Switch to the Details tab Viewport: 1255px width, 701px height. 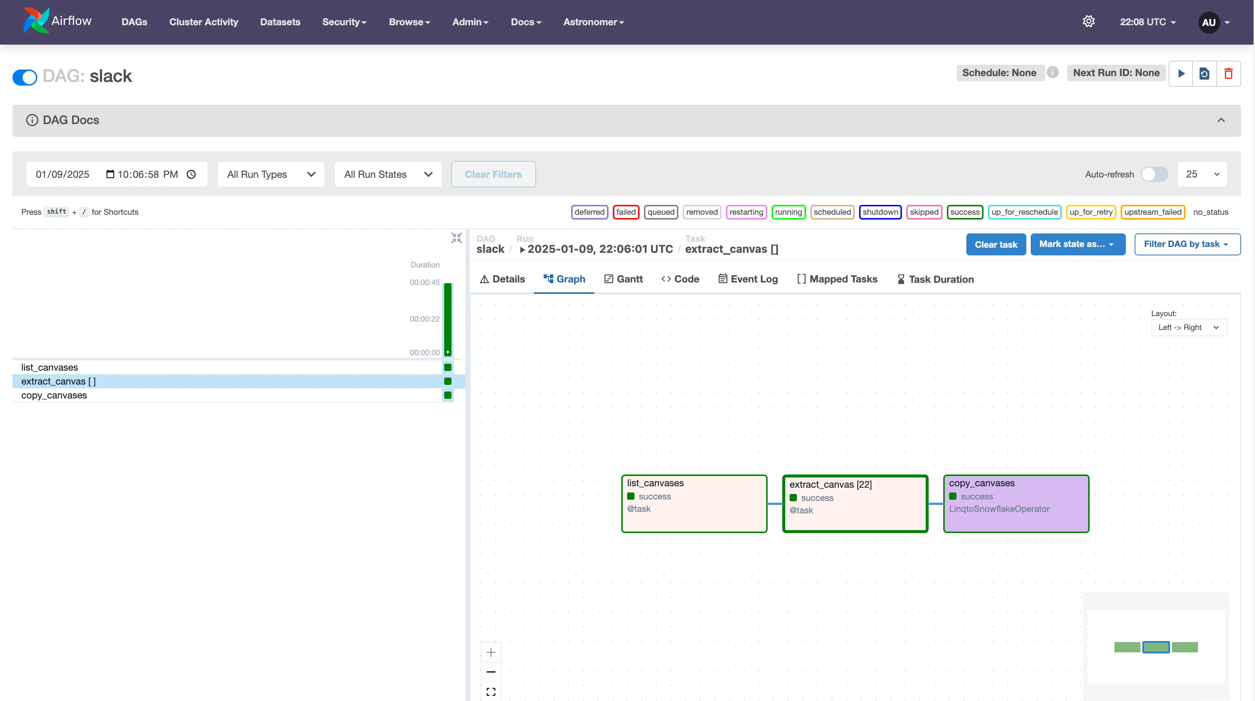(x=502, y=279)
